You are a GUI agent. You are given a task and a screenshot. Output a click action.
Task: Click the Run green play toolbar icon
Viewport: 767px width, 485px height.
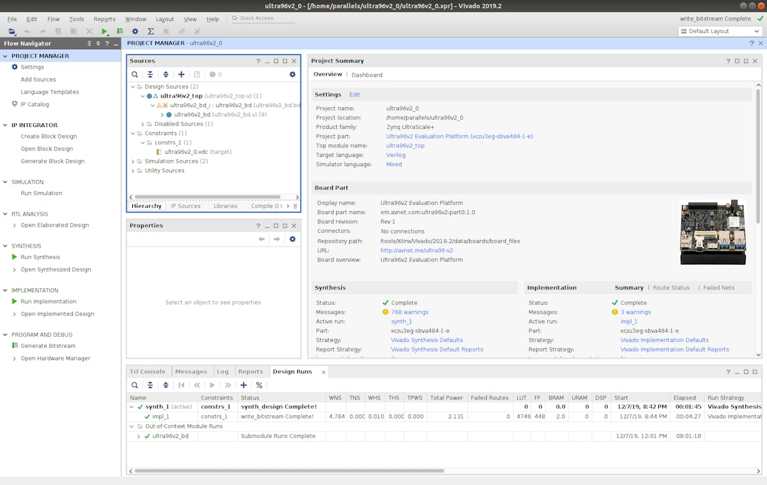tap(105, 31)
